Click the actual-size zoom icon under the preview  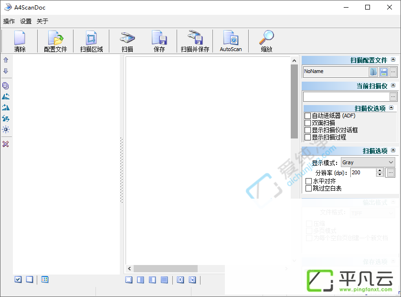[x=192, y=280]
